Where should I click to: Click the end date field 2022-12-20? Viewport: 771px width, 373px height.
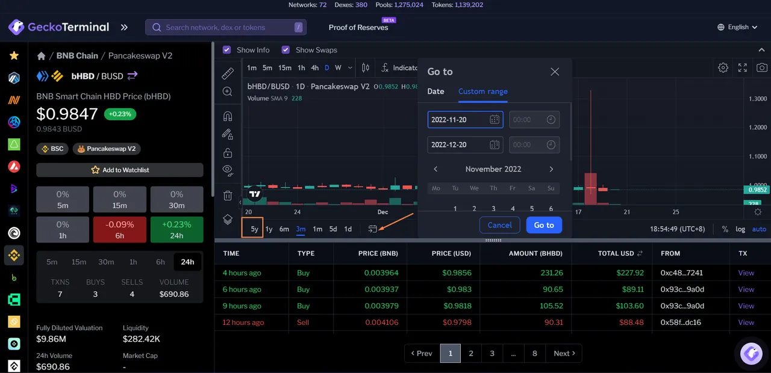pyautogui.click(x=465, y=144)
